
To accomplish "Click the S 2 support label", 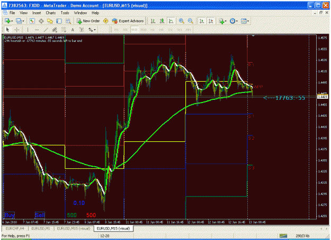I will coord(251,138).
